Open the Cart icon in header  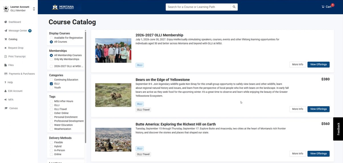point(323,7)
